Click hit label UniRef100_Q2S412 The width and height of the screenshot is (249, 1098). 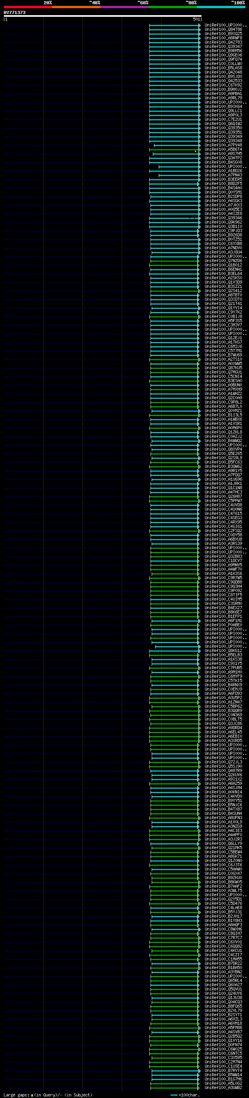223,291
